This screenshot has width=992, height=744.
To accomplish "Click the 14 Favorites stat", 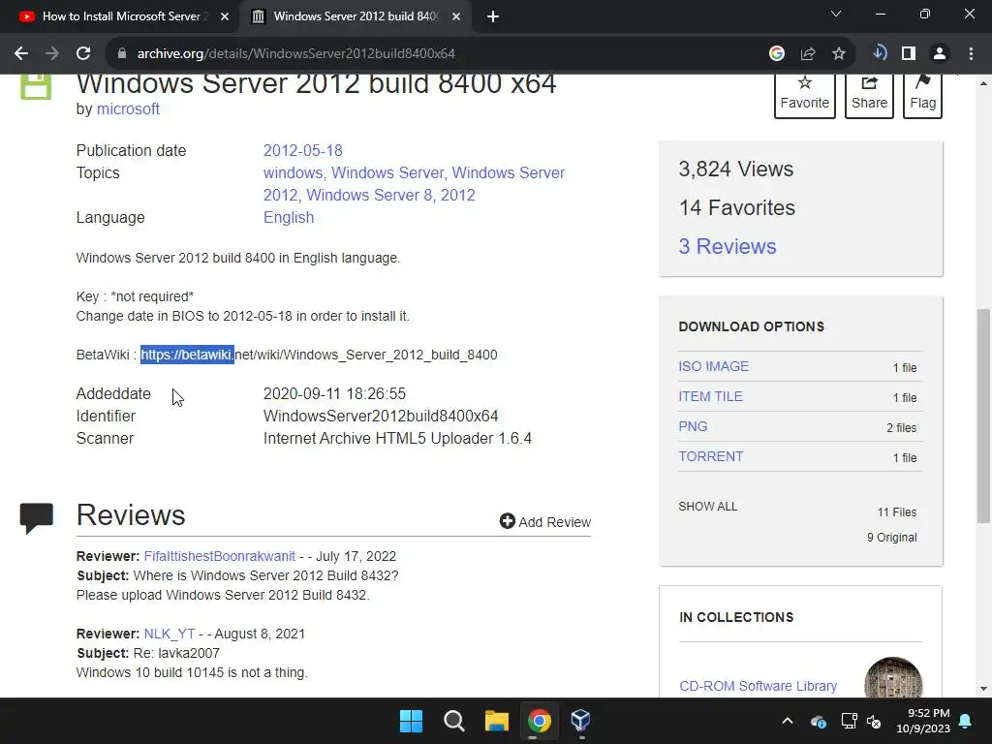I will (x=736, y=207).
